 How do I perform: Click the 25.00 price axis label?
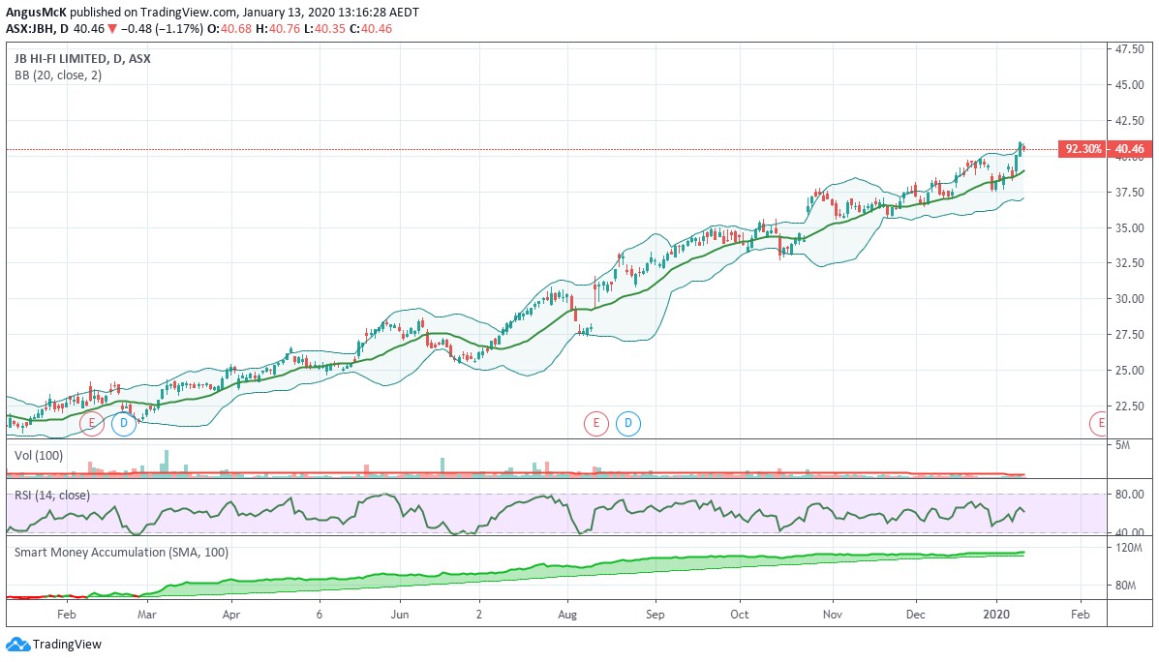click(x=1129, y=370)
